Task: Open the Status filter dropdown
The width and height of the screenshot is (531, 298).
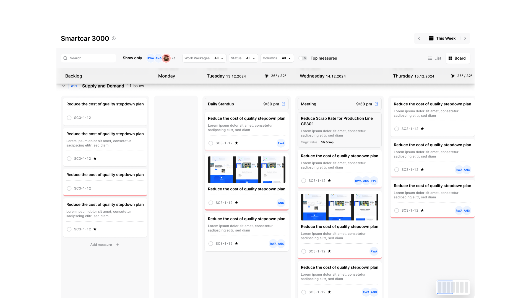Action: (x=243, y=58)
